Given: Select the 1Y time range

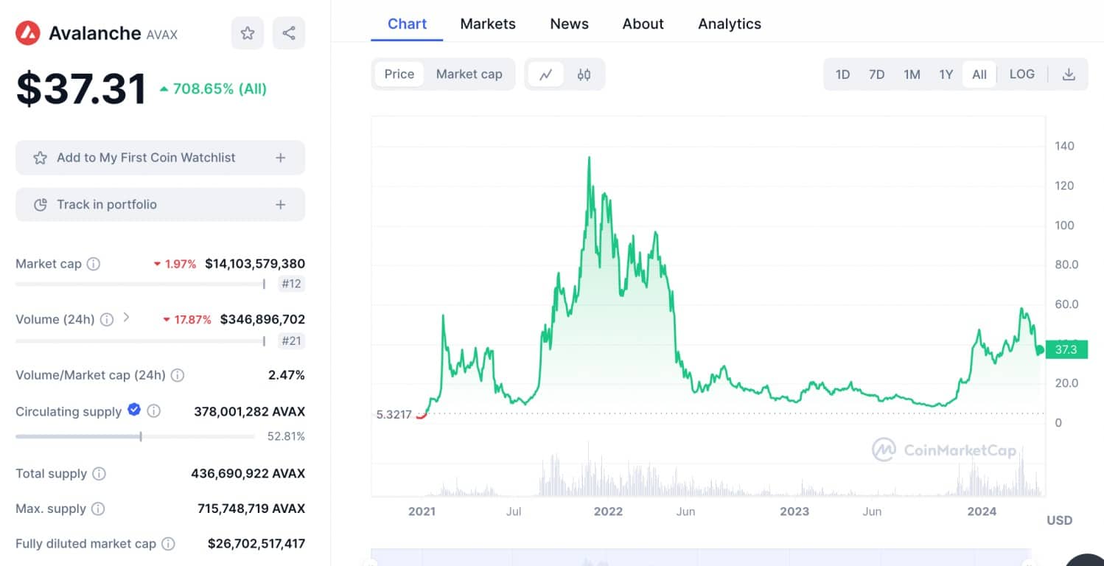Looking at the screenshot, I should coord(946,74).
